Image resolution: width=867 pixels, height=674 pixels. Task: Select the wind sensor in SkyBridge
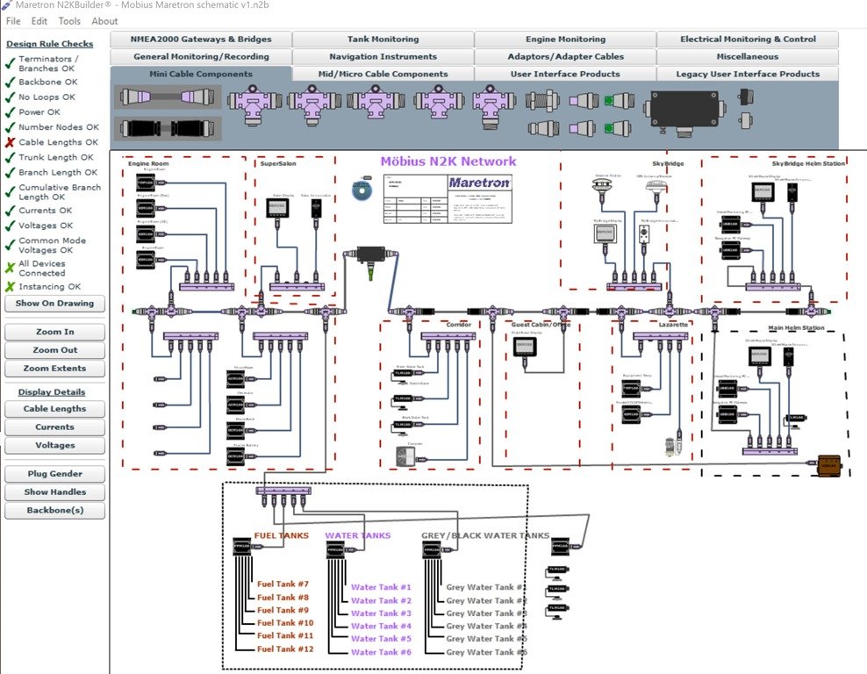click(601, 184)
